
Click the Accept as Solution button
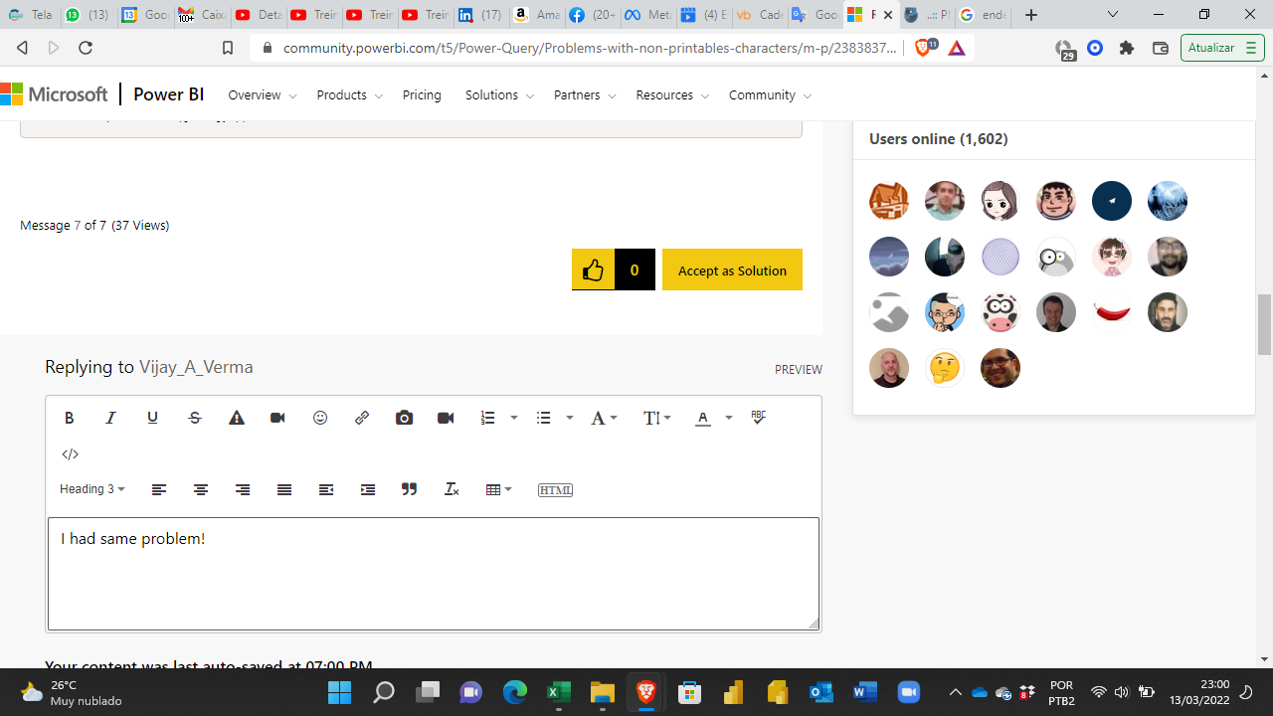tap(732, 269)
